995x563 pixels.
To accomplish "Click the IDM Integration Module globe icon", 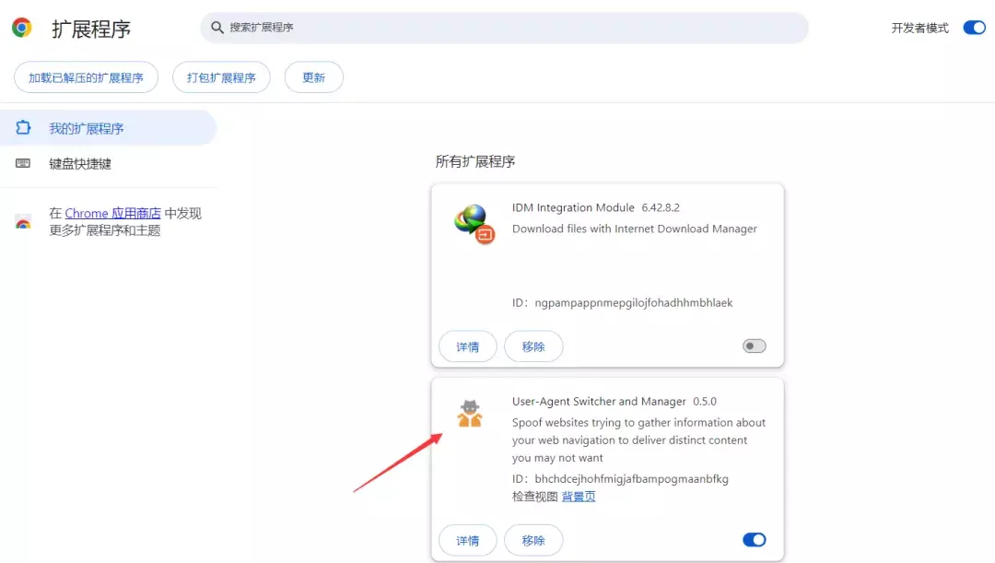I will (x=474, y=224).
